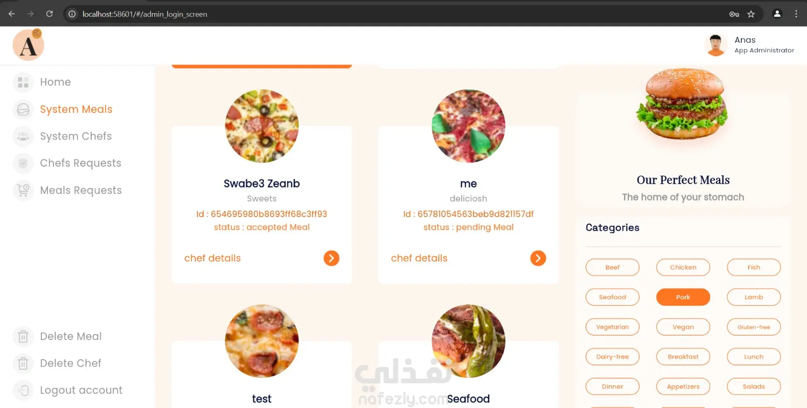Go to System Chefs menu item
Viewport: 807px width, 408px height.
(x=76, y=136)
